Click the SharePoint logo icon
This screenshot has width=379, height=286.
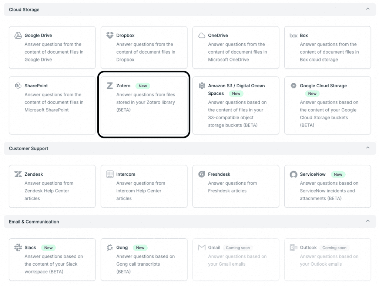tap(18, 86)
